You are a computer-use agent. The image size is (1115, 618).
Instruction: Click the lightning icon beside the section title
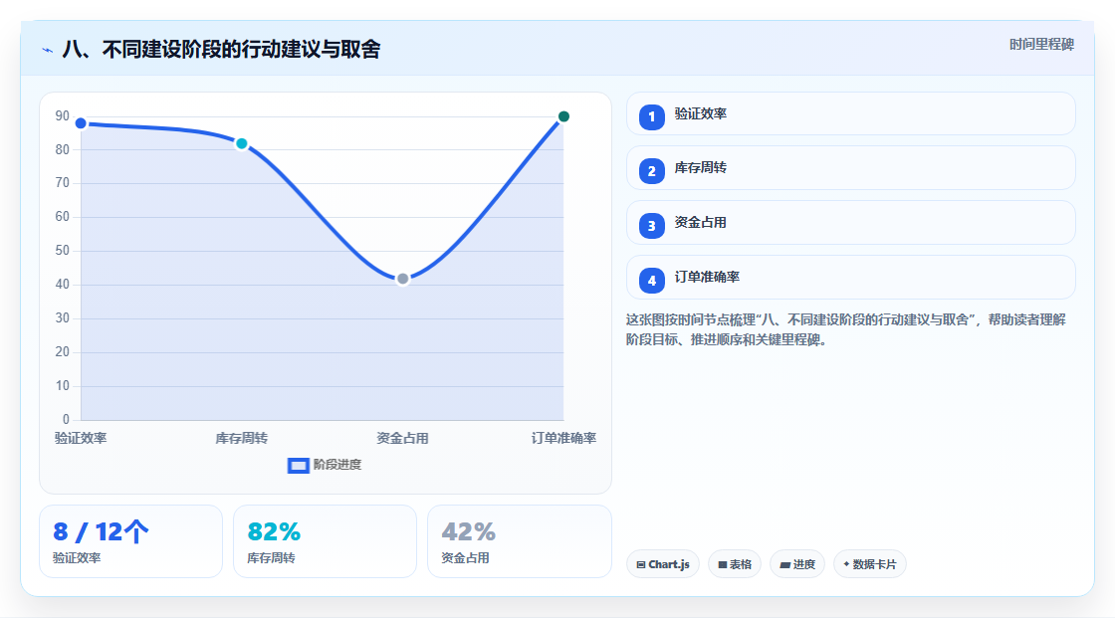pyautogui.click(x=48, y=50)
